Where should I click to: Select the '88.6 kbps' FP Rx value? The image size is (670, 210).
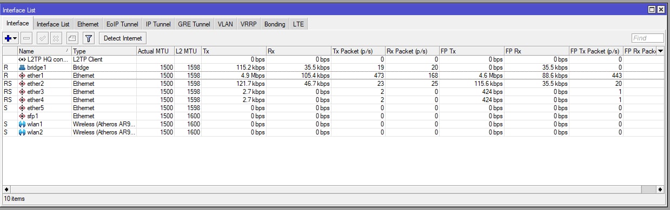coord(555,76)
